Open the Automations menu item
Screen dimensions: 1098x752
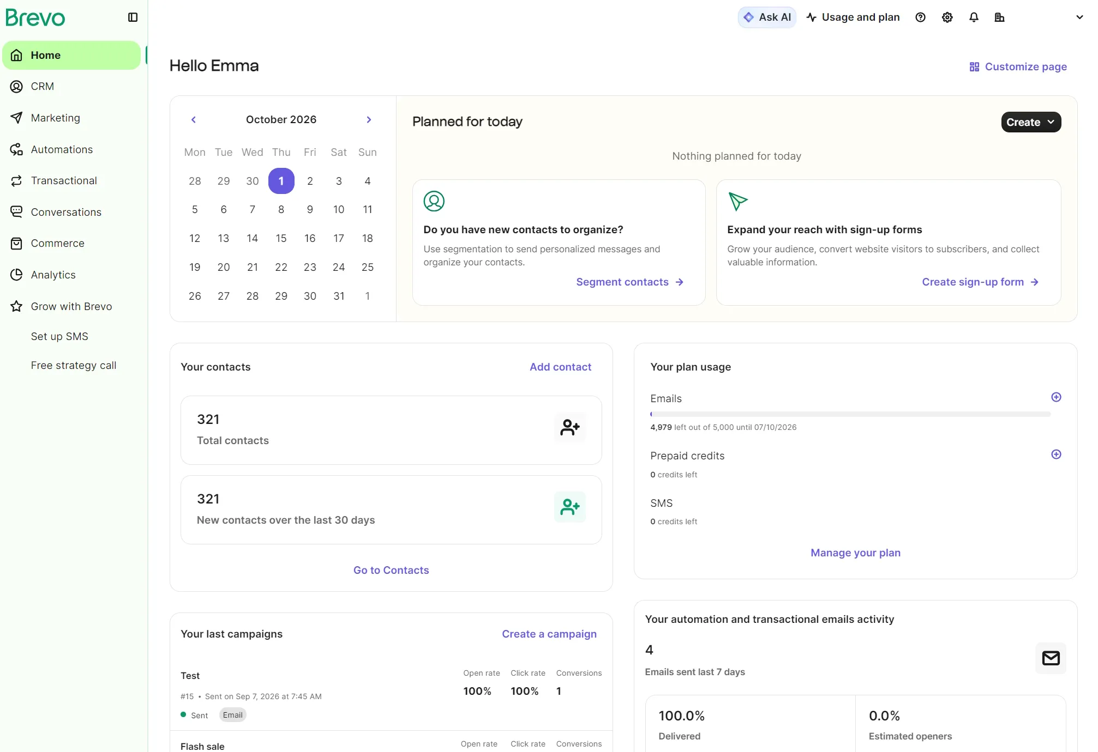(71, 150)
